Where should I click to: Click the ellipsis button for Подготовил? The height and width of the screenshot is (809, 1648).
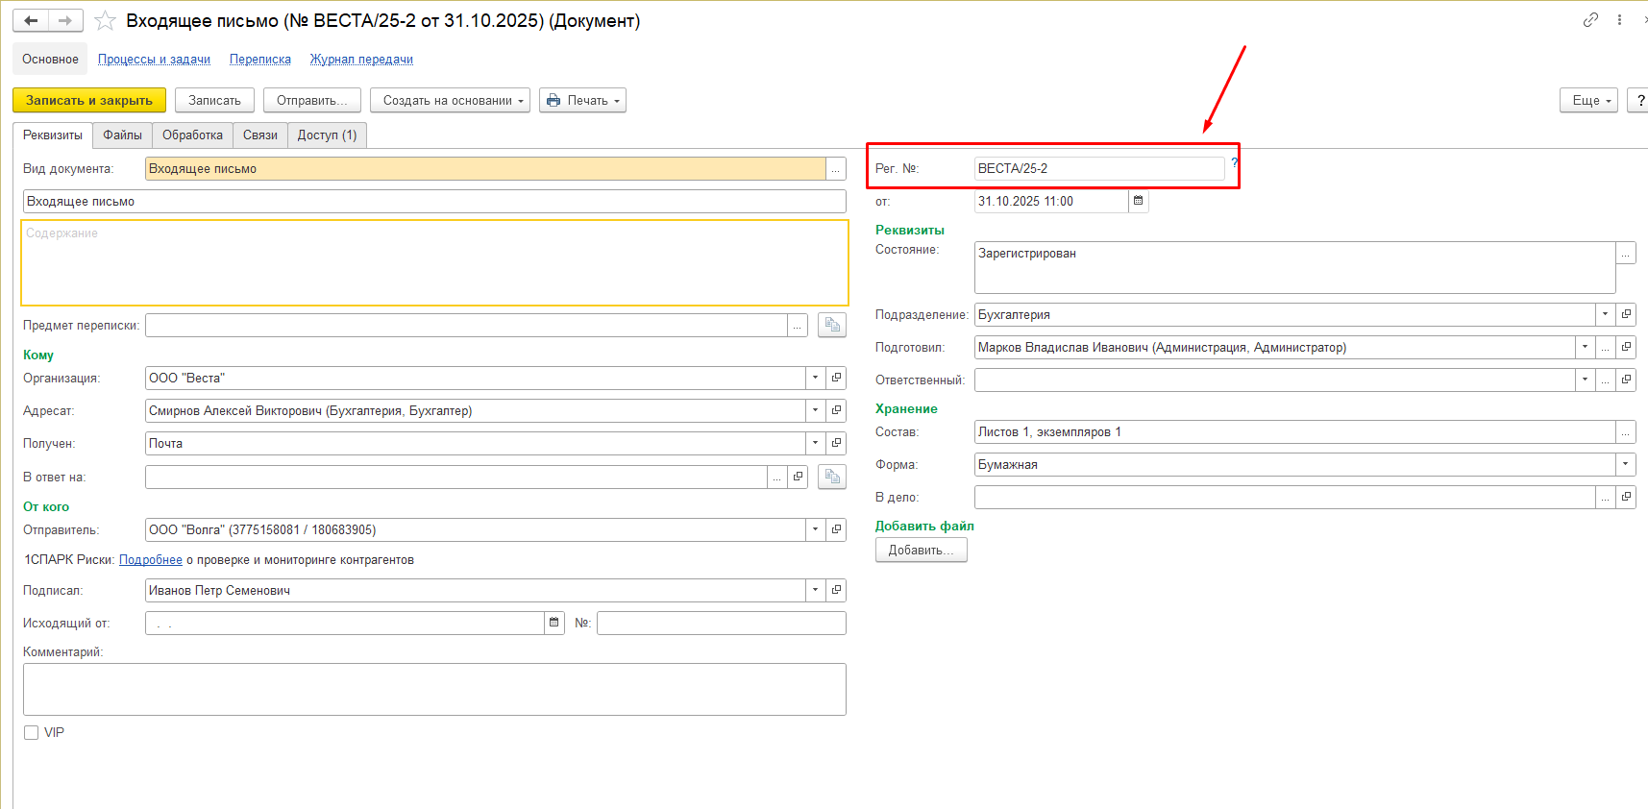pyautogui.click(x=1606, y=347)
